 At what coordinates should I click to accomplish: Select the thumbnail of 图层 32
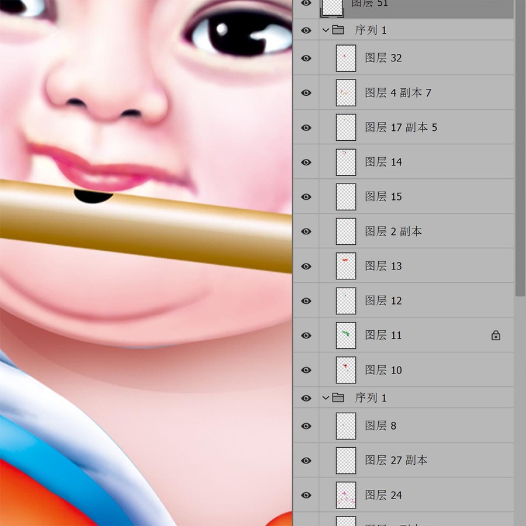click(346, 58)
